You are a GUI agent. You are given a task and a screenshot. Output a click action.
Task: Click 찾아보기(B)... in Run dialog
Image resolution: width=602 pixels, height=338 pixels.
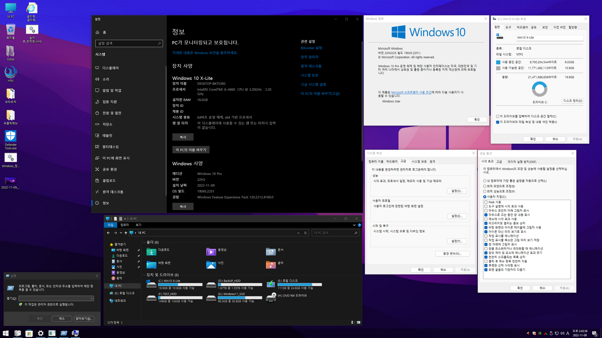pyautogui.click(x=84, y=318)
